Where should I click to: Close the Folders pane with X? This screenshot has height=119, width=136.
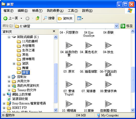(54, 31)
